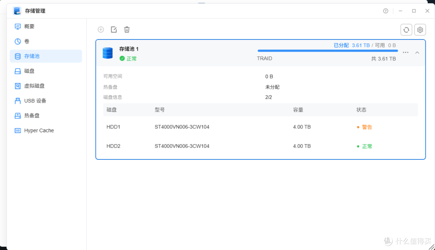The width and height of the screenshot is (435, 250).
Task: Click the 共 3.61 TB total label
Action: 383,59
